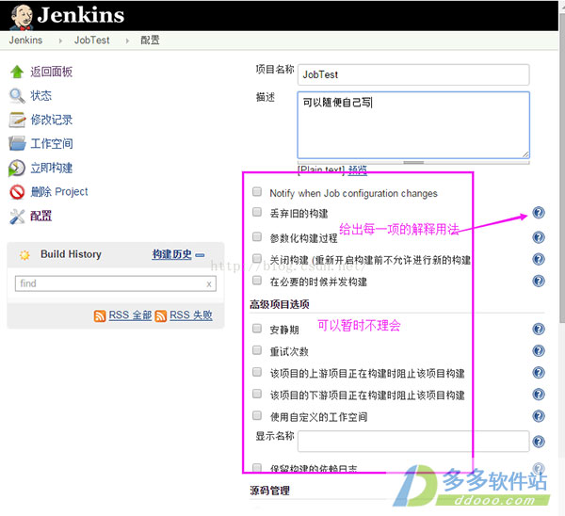Image resolution: width=565 pixels, height=516 pixels.
Task: Open the RSS 失败 link
Action: pyautogui.click(x=191, y=315)
